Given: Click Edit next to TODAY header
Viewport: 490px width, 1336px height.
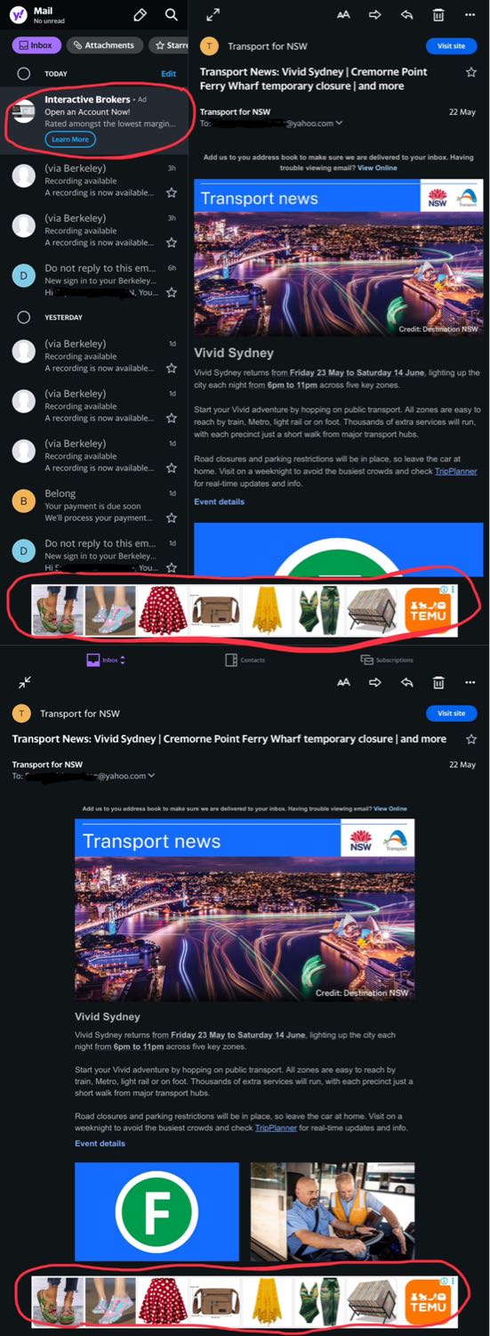Looking at the screenshot, I should tap(168, 74).
